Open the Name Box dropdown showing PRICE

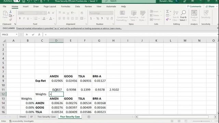pos(16,35)
